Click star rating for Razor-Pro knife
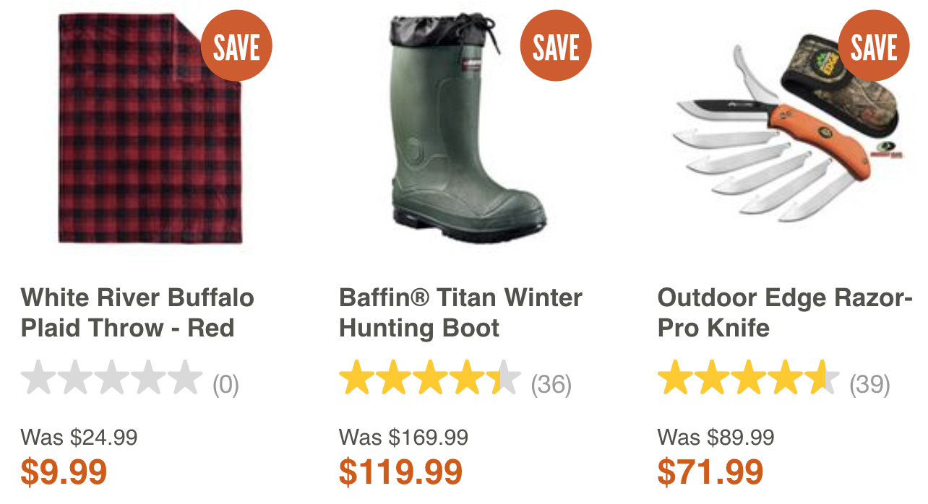 point(749,378)
